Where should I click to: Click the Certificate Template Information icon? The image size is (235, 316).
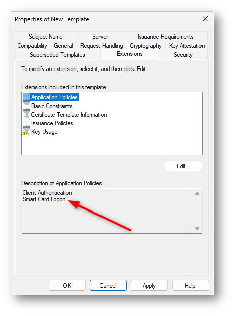tap(26, 115)
